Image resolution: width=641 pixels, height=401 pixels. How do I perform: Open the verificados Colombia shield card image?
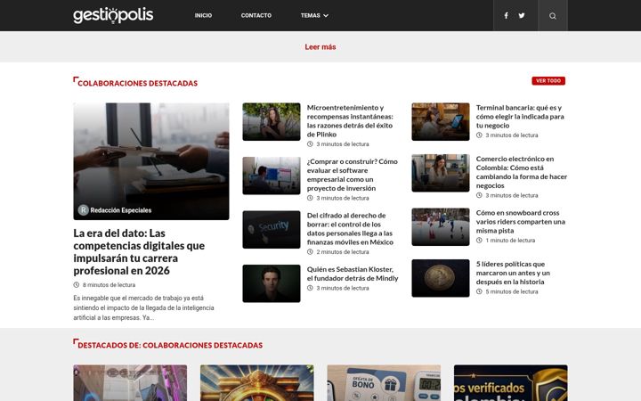511,383
